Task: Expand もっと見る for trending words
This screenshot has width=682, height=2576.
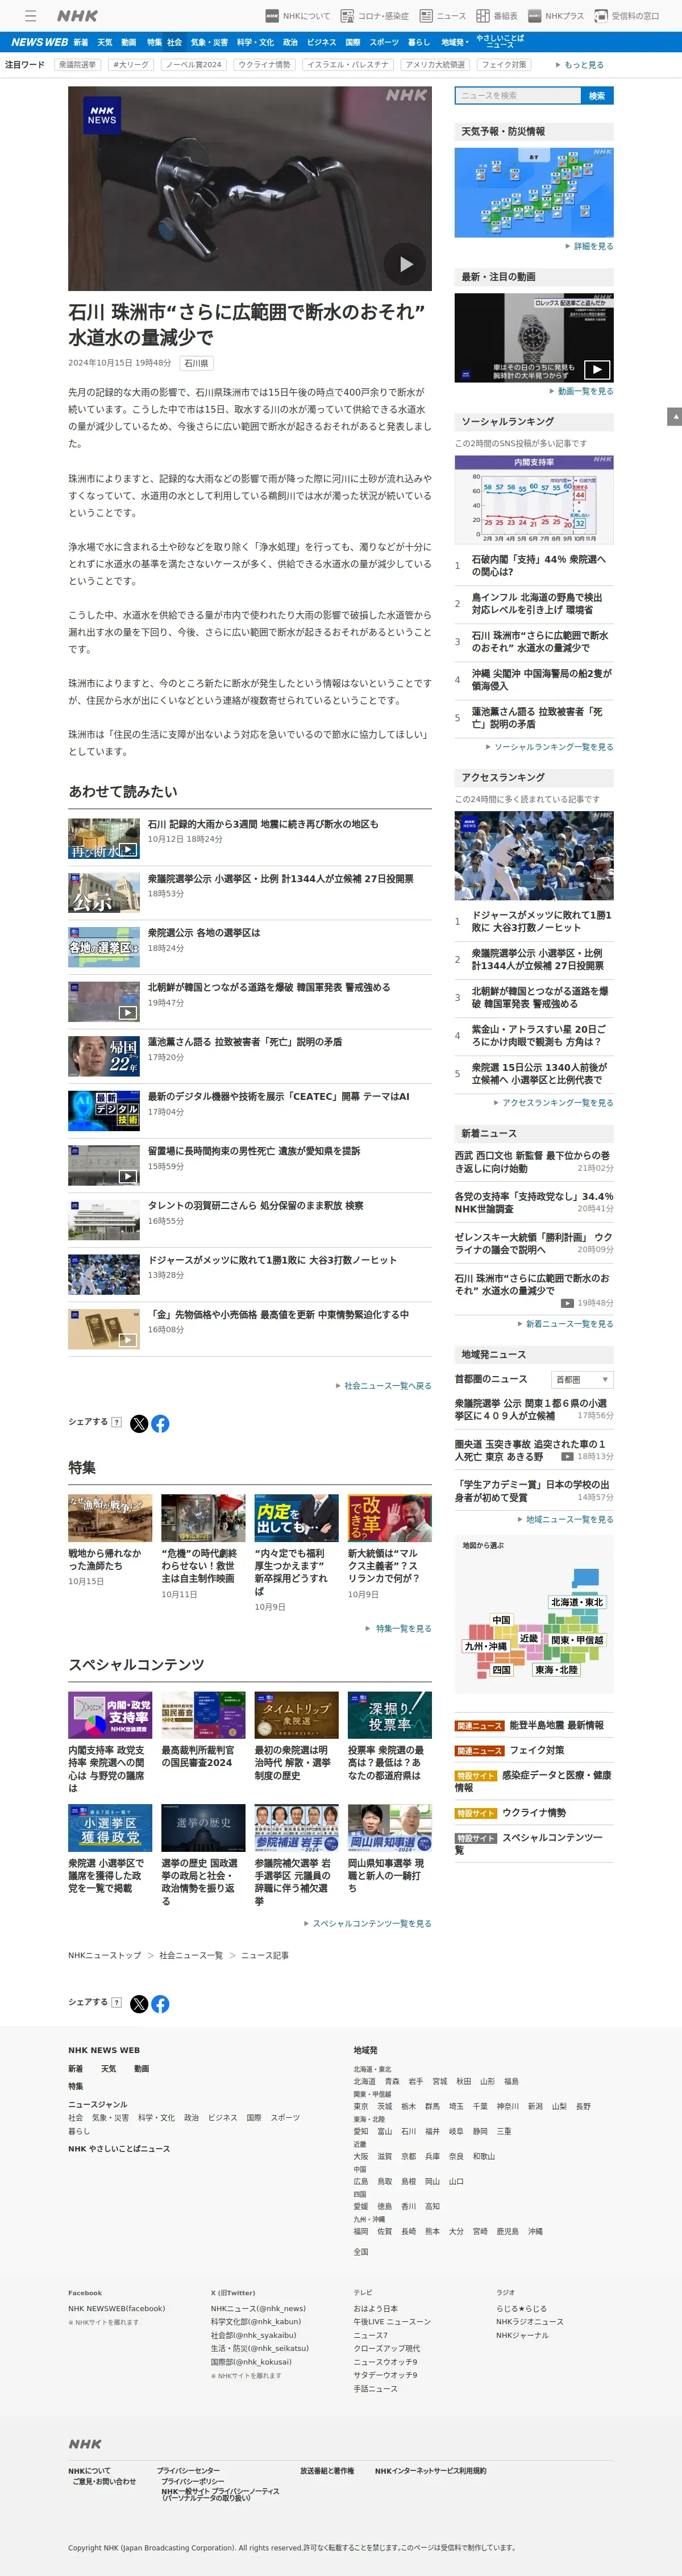Action: [x=580, y=65]
